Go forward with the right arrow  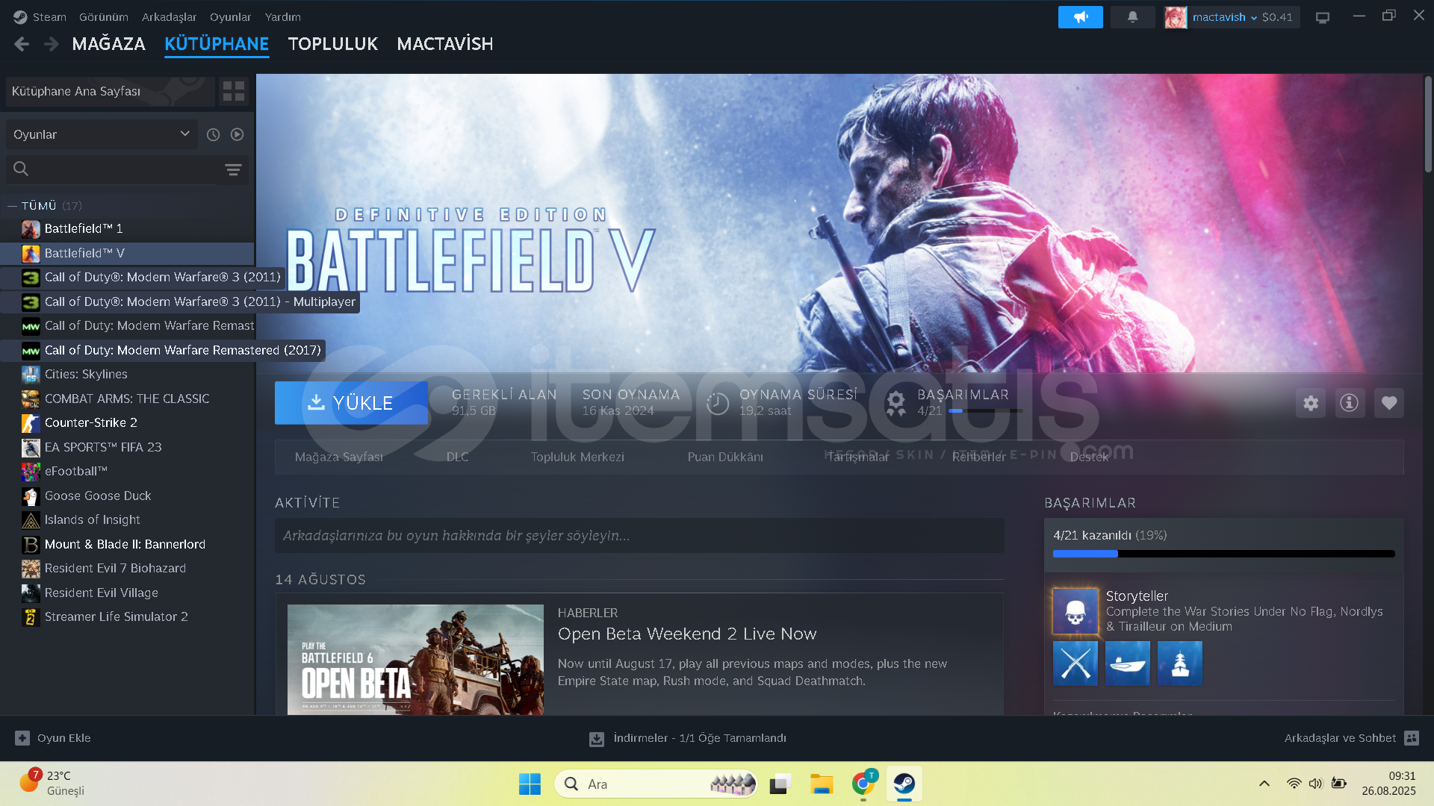click(x=51, y=44)
